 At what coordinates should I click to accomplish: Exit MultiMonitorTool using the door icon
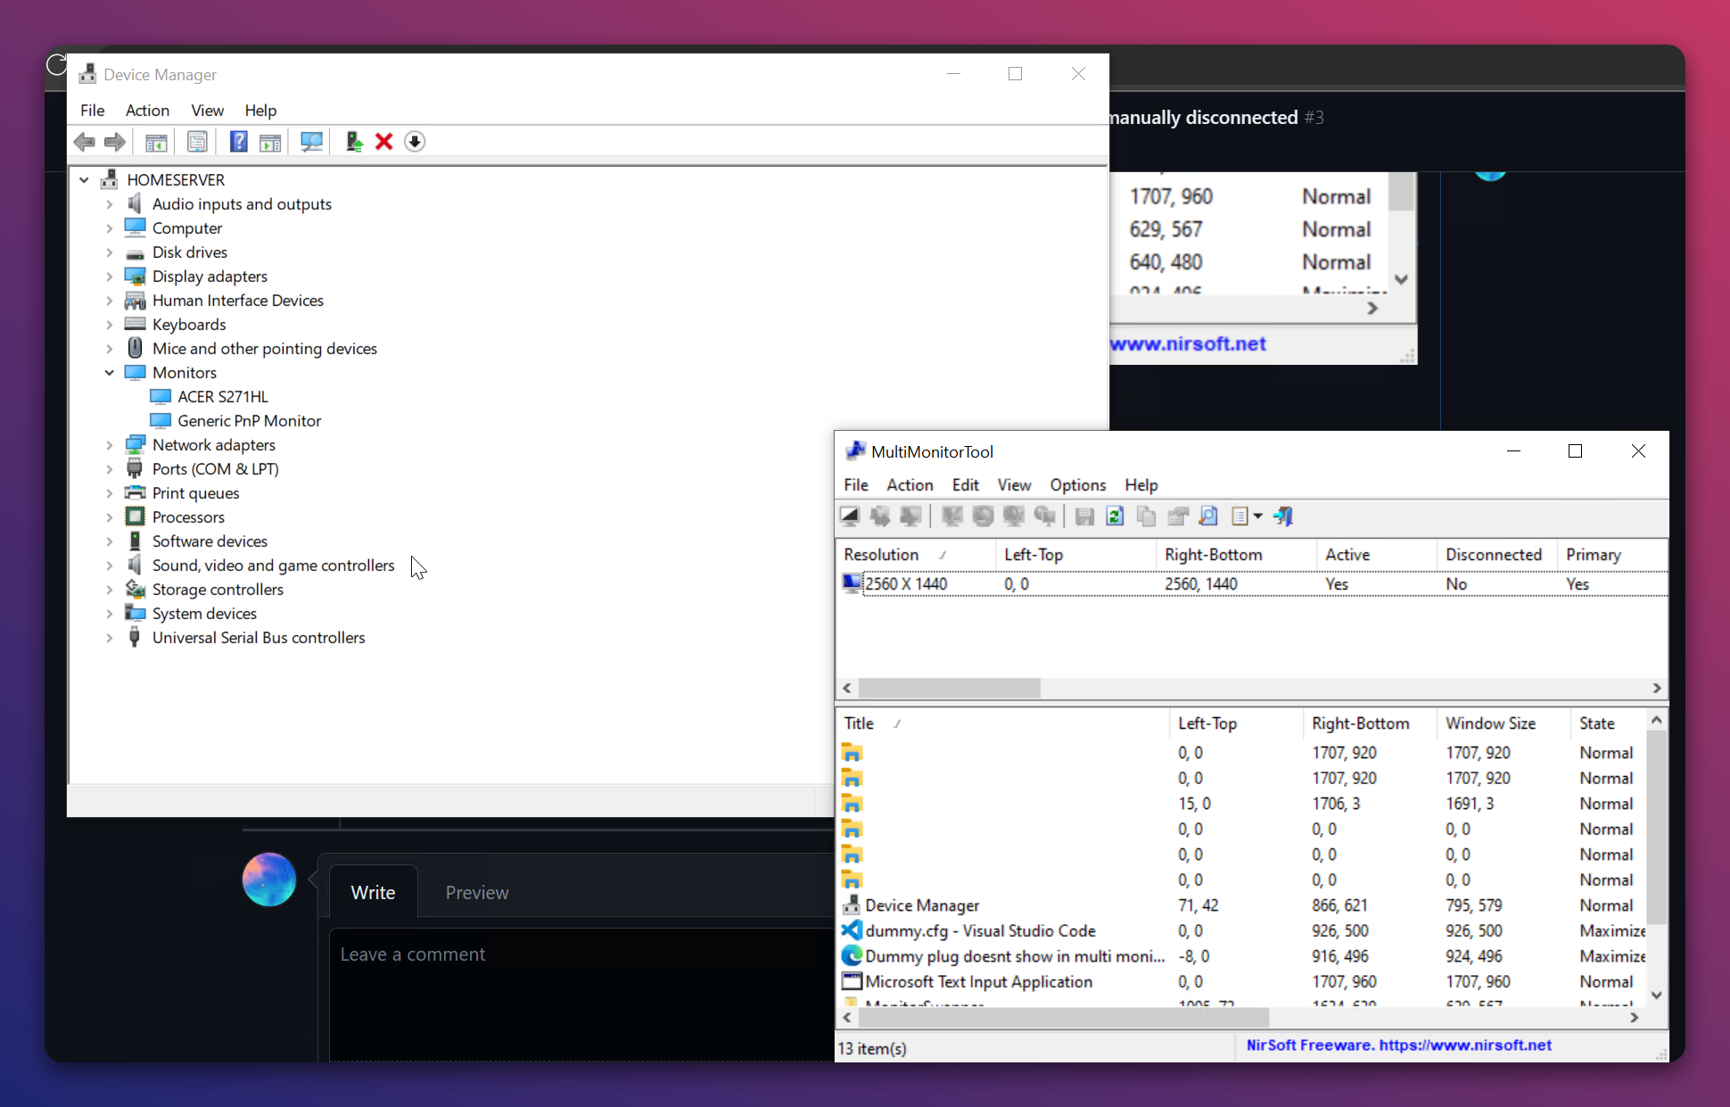tap(1284, 516)
